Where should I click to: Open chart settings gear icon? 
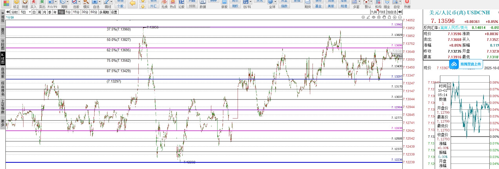363,17
